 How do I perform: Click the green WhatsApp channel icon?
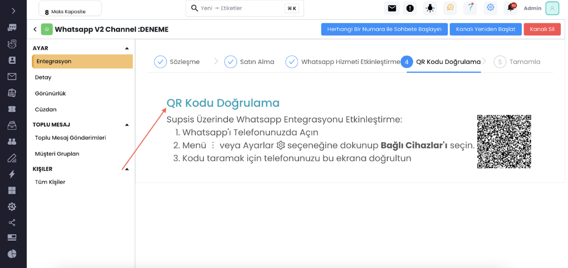tap(47, 30)
